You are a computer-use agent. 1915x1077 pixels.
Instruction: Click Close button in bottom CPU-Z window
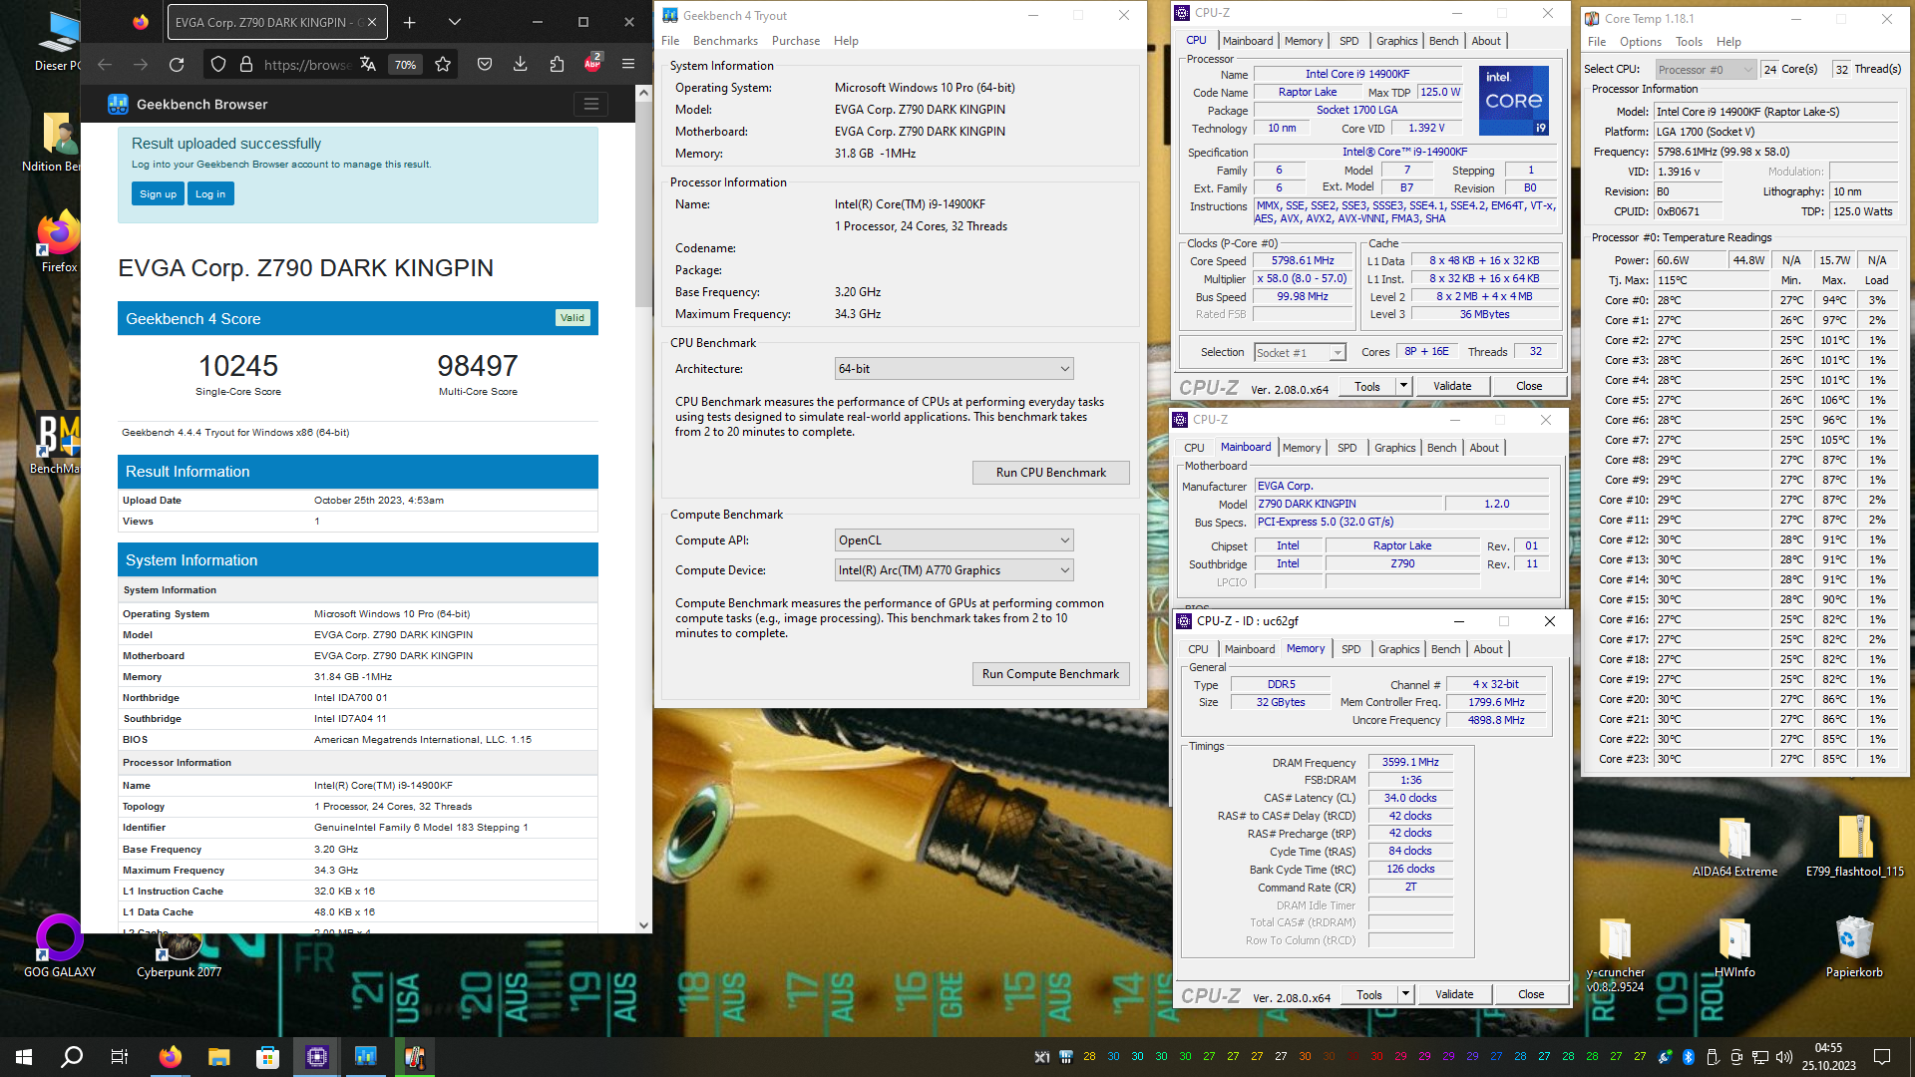[x=1531, y=994]
